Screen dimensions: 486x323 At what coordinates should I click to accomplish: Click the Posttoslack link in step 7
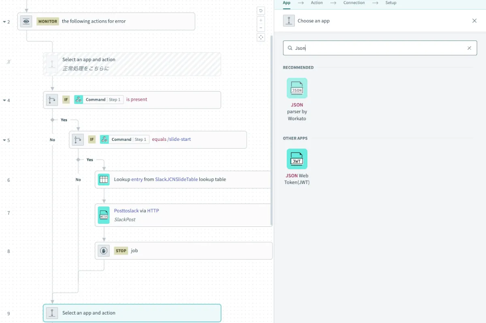pyautogui.click(x=126, y=210)
